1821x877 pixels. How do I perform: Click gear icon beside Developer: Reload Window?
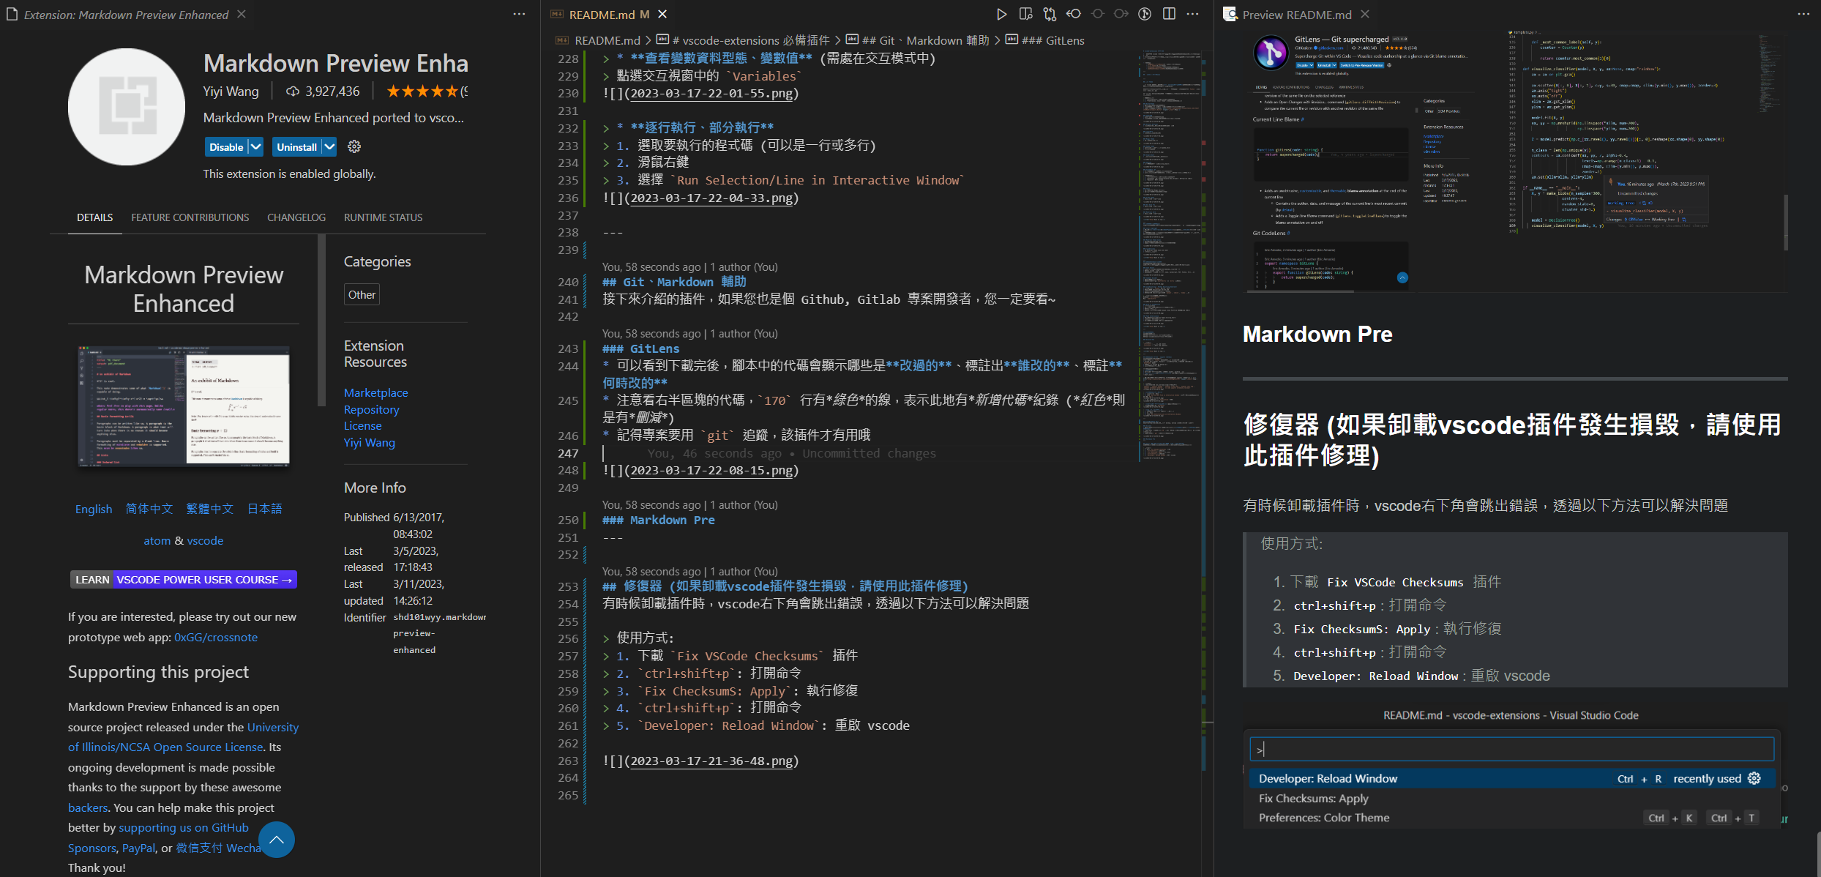click(x=1754, y=778)
